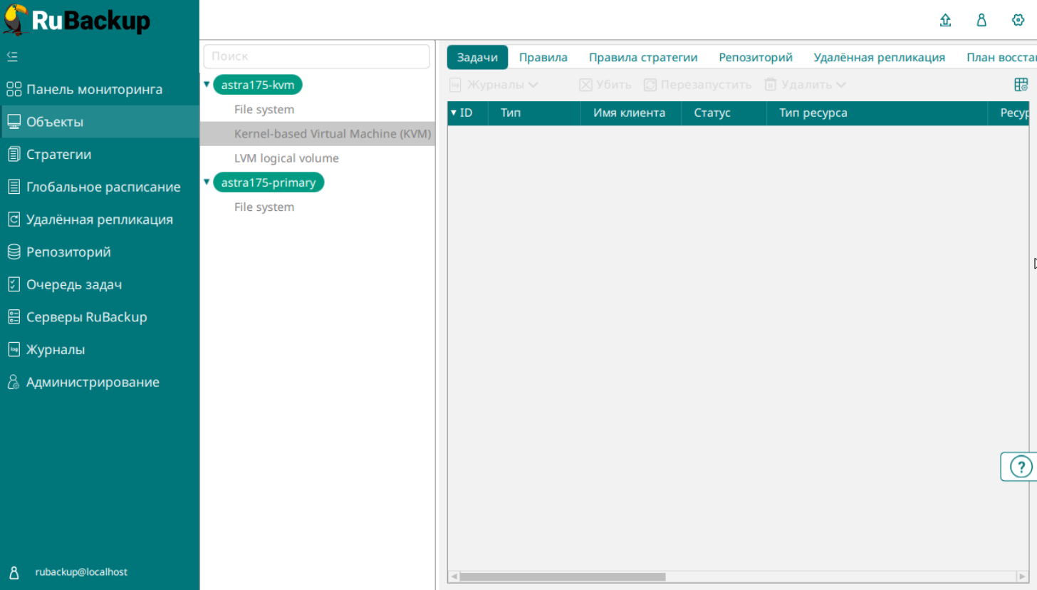Go to Репозиторий in the sidebar

(x=68, y=252)
